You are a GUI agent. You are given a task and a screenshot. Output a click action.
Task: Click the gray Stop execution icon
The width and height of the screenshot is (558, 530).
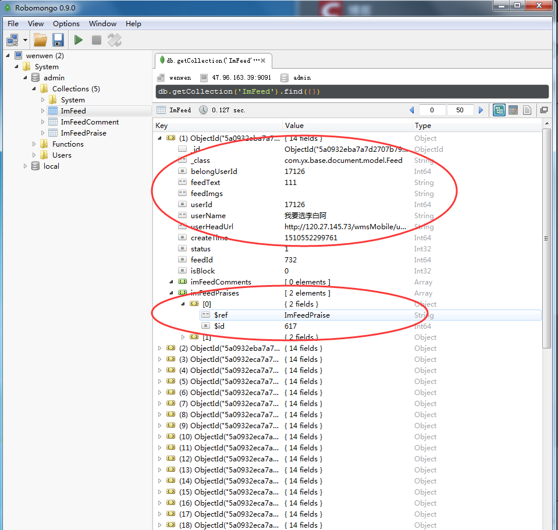coord(97,40)
